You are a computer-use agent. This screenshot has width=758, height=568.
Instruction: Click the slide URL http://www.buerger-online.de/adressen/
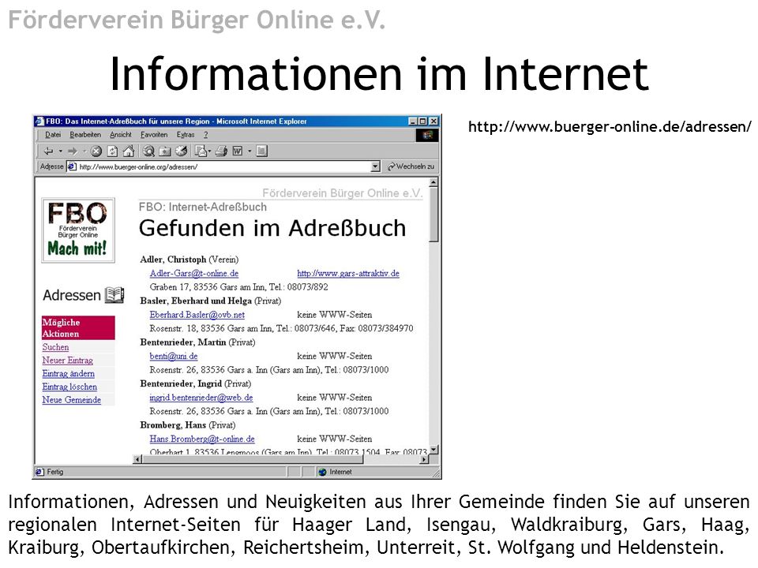click(x=610, y=127)
